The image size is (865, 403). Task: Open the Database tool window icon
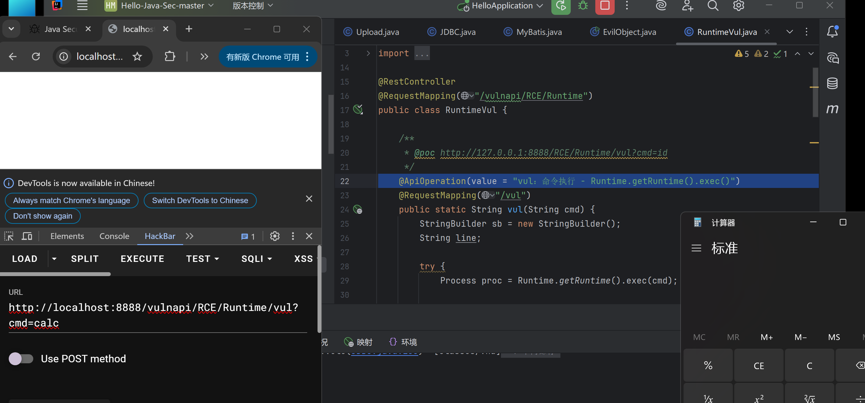coord(832,83)
